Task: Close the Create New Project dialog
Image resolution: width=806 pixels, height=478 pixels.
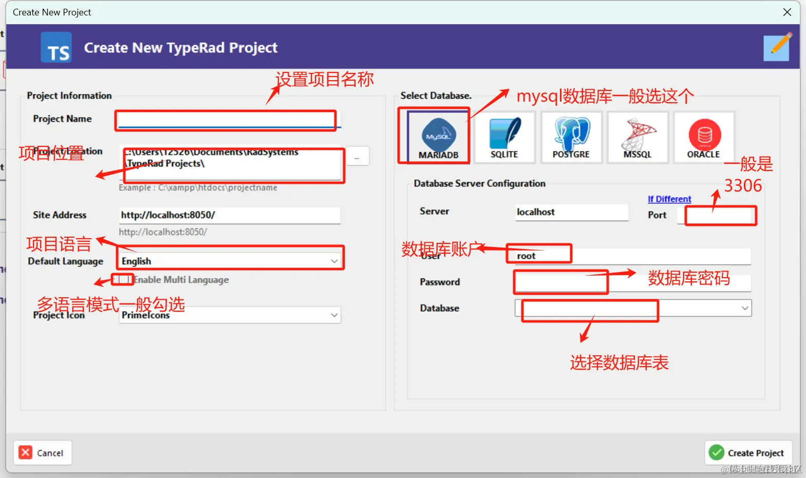Action: click(787, 12)
